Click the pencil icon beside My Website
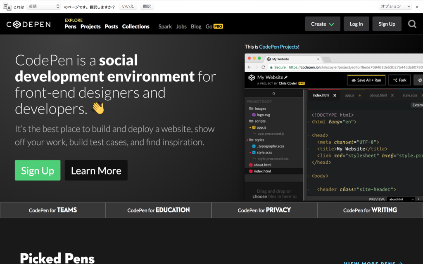 click(286, 77)
